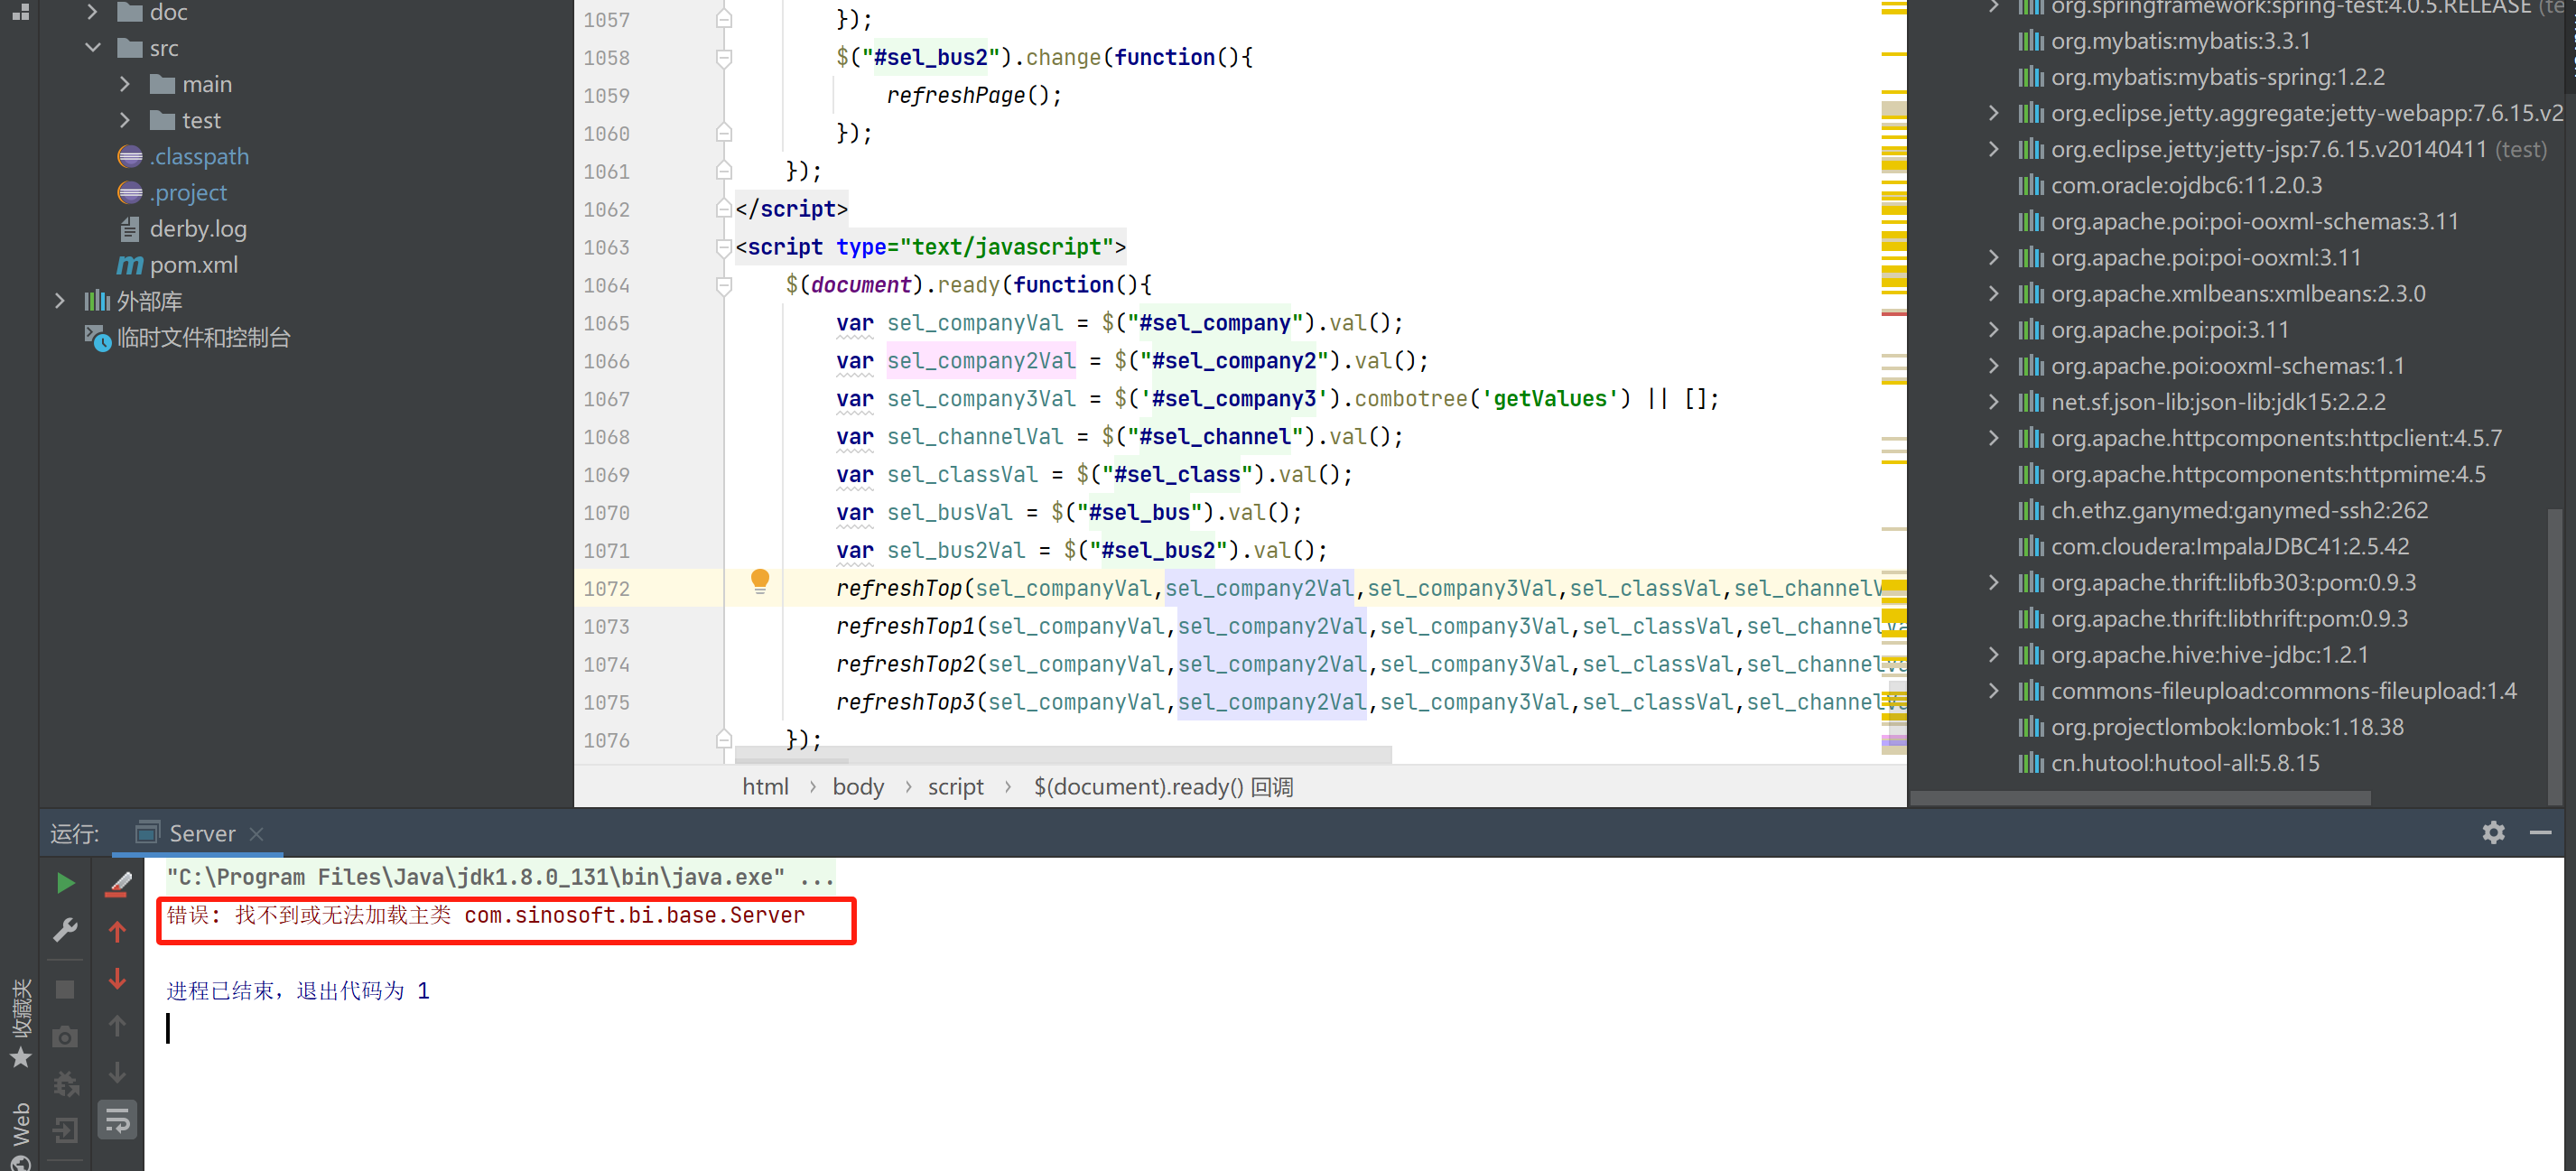The height and width of the screenshot is (1171, 2576).
Task: Click the body breadcrumb
Action: pos(858,787)
